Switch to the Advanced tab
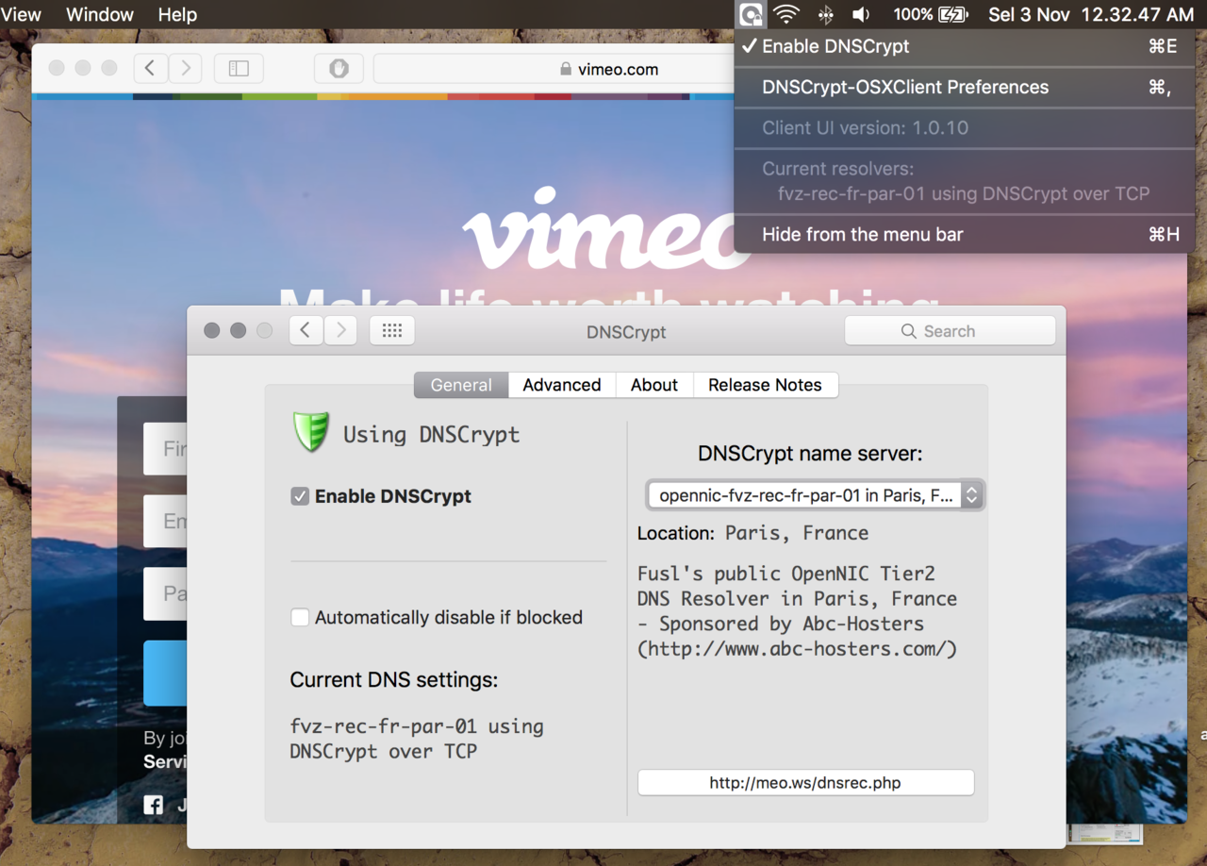Image resolution: width=1207 pixels, height=866 pixels. click(562, 385)
